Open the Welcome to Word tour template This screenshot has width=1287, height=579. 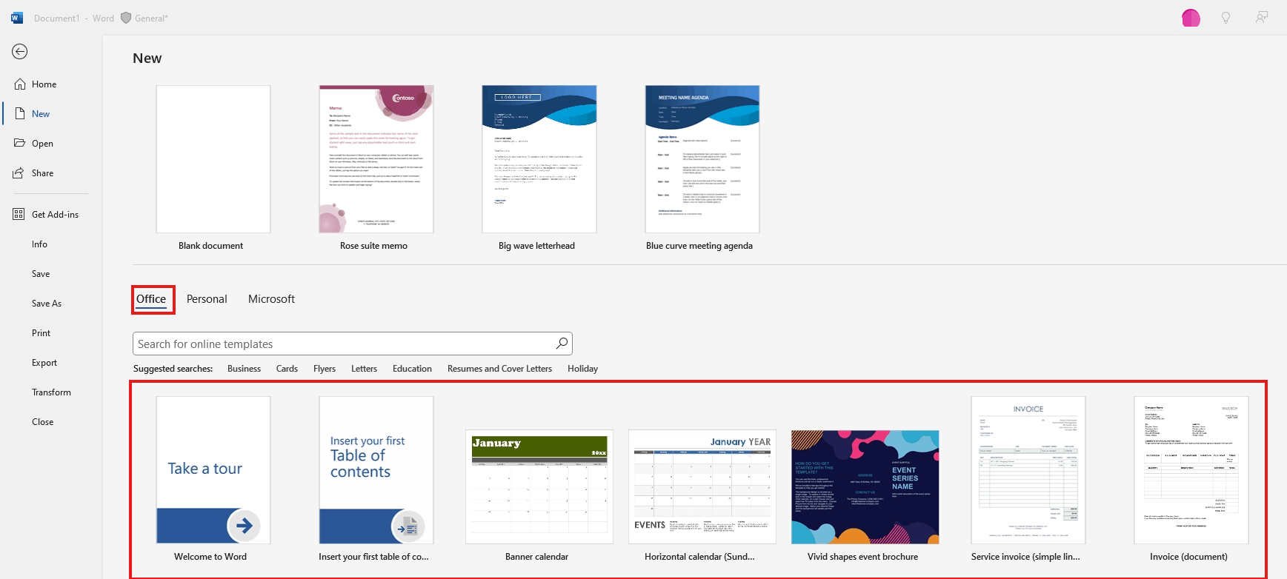point(213,470)
